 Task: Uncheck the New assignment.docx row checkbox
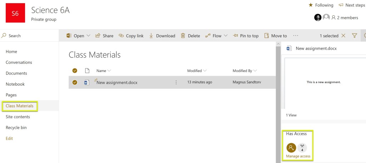(x=75, y=82)
